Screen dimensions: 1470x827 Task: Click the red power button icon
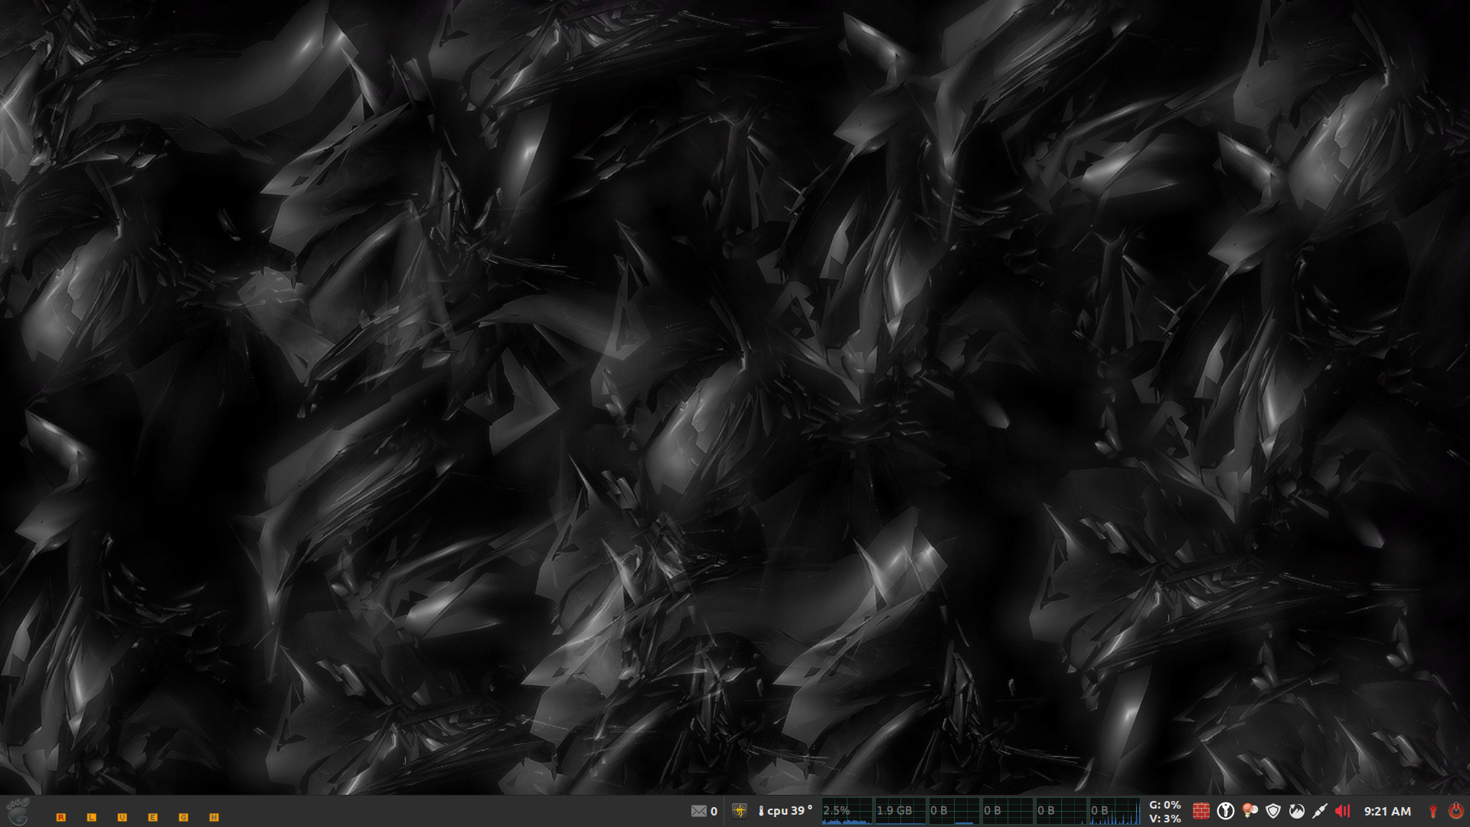pos(1455,811)
